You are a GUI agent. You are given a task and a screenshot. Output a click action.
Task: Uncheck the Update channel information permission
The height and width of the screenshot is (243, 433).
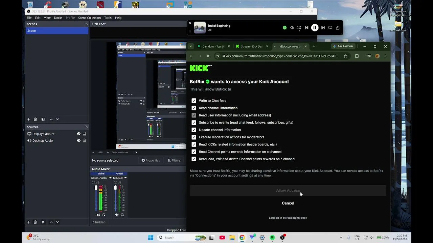194,130
